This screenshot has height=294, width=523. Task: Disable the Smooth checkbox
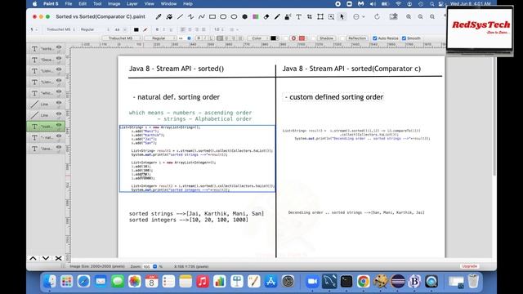coord(404,38)
